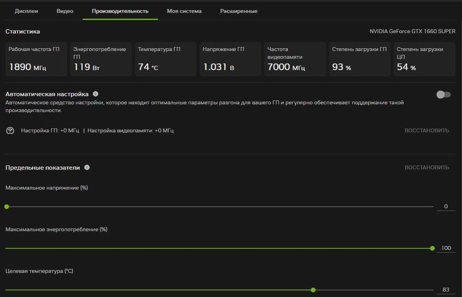Click the Рабочая частота ГП 1890 МГц card
This screenshot has height=297, width=462.
(x=36, y=59)
